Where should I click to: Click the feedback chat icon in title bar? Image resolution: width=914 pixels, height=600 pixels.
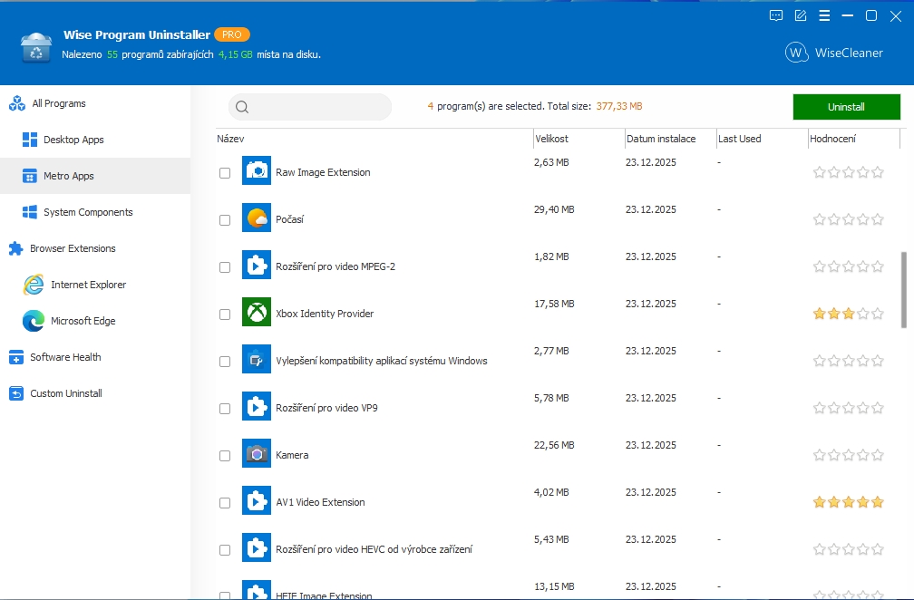point(776,15)
